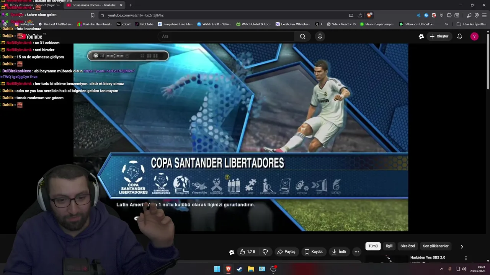Open the Vite + React + TS bookmark

(x=341, y=24)
